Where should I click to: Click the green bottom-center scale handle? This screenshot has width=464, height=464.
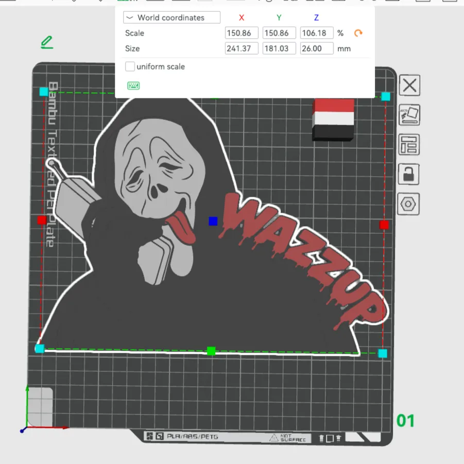click(211, 351)
